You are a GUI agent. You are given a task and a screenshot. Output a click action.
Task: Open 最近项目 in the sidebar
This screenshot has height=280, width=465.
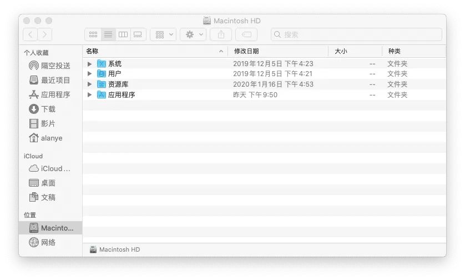50,80
